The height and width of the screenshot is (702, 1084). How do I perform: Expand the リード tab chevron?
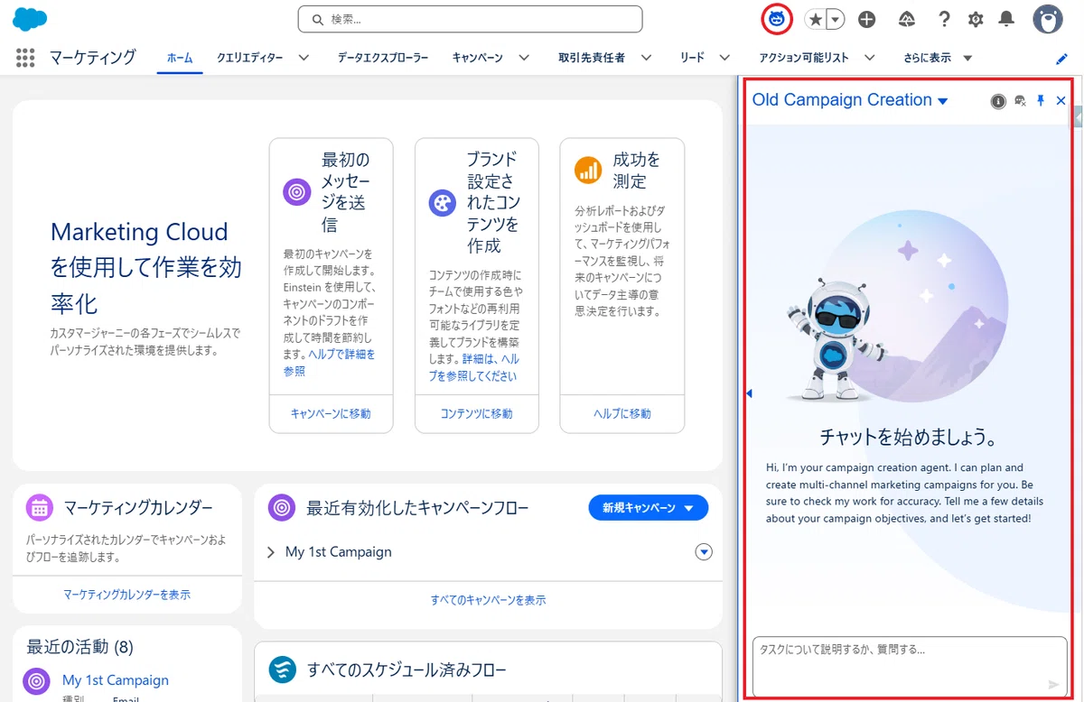(x=724, y=58)
